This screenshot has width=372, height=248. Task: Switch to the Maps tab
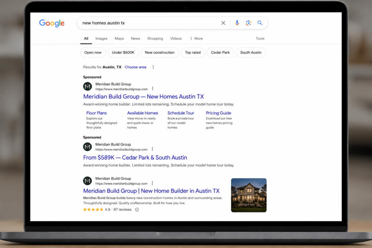(x=119, y=38)
